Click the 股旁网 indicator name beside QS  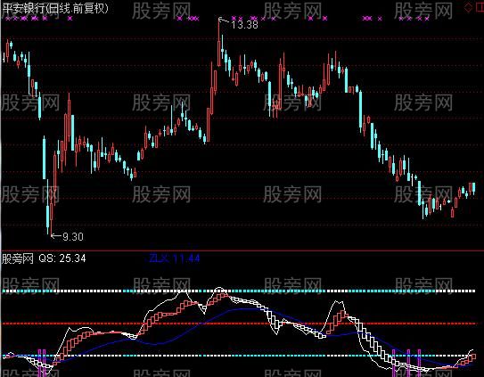tap(18, 258)
